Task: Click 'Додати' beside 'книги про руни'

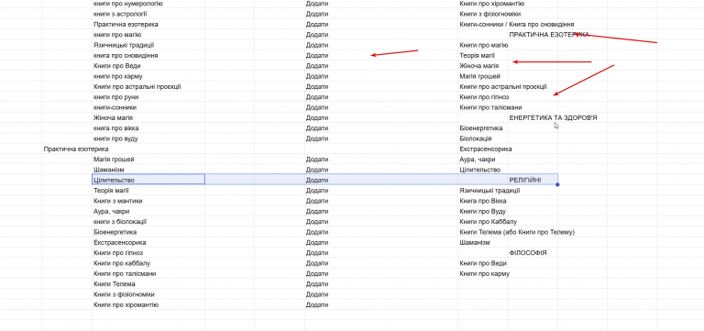Action: pyautogui.click(x=317, y=97)
